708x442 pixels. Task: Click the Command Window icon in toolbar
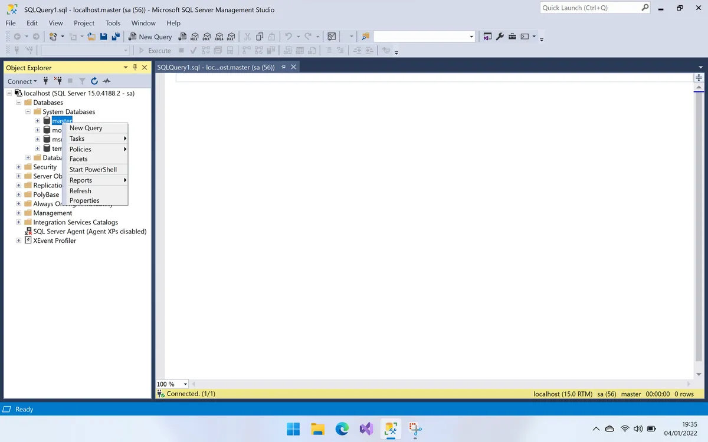tap(524, 37)
